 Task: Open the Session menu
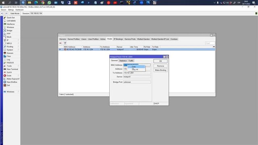(4, 10)
